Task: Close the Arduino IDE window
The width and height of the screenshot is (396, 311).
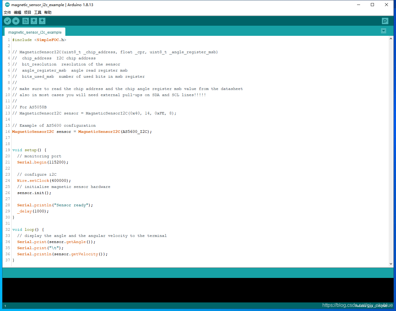Action: [x=386, y=5]
